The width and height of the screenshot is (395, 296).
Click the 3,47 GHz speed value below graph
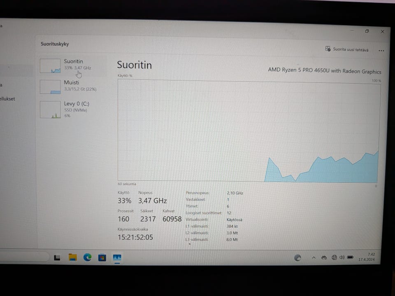[152, 201]
